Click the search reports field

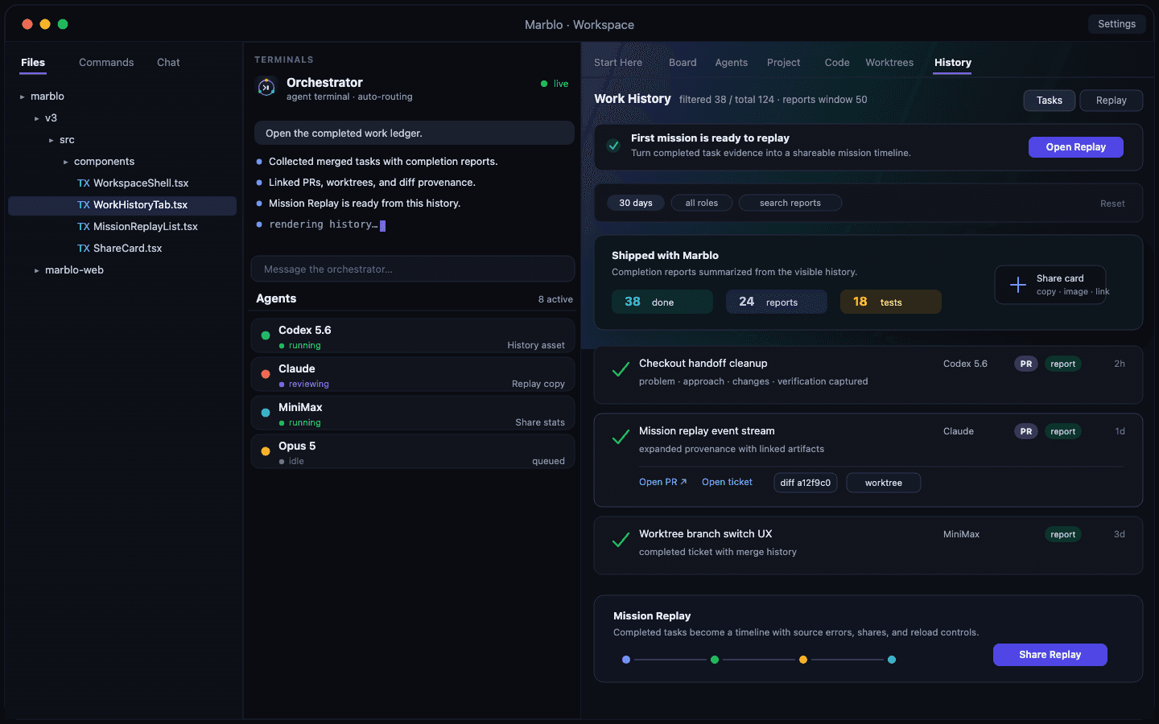tap(790, 203)
